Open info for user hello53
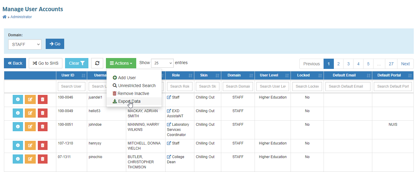This screenshot has height=172, width=418. (x=18, y=113)
